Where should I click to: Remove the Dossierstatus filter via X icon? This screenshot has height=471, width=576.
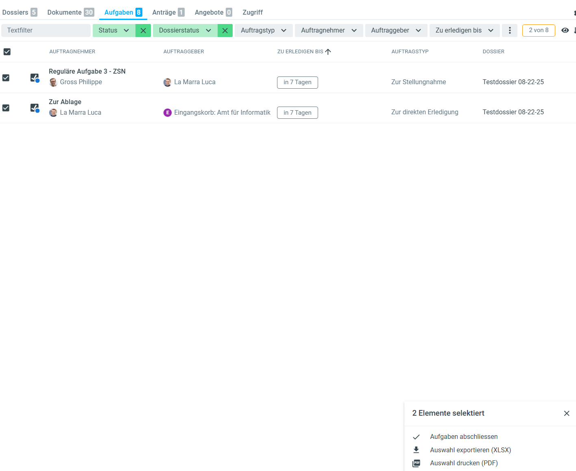pyautogui.click(x=225, y=31)
